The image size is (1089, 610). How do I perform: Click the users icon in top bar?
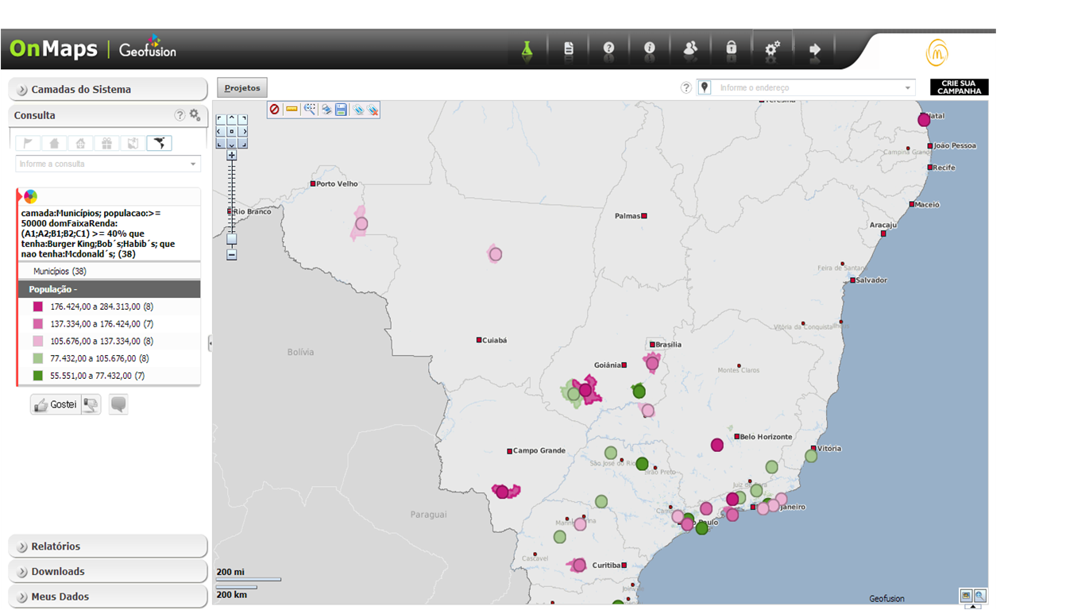(x=690, y=49)
